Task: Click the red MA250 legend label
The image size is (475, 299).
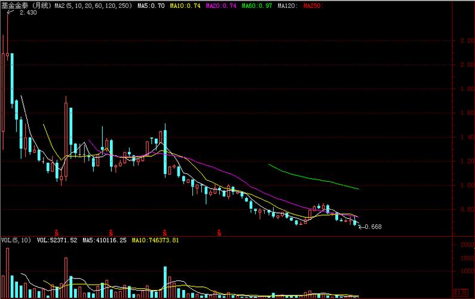Action: click(x=311, y=5)
